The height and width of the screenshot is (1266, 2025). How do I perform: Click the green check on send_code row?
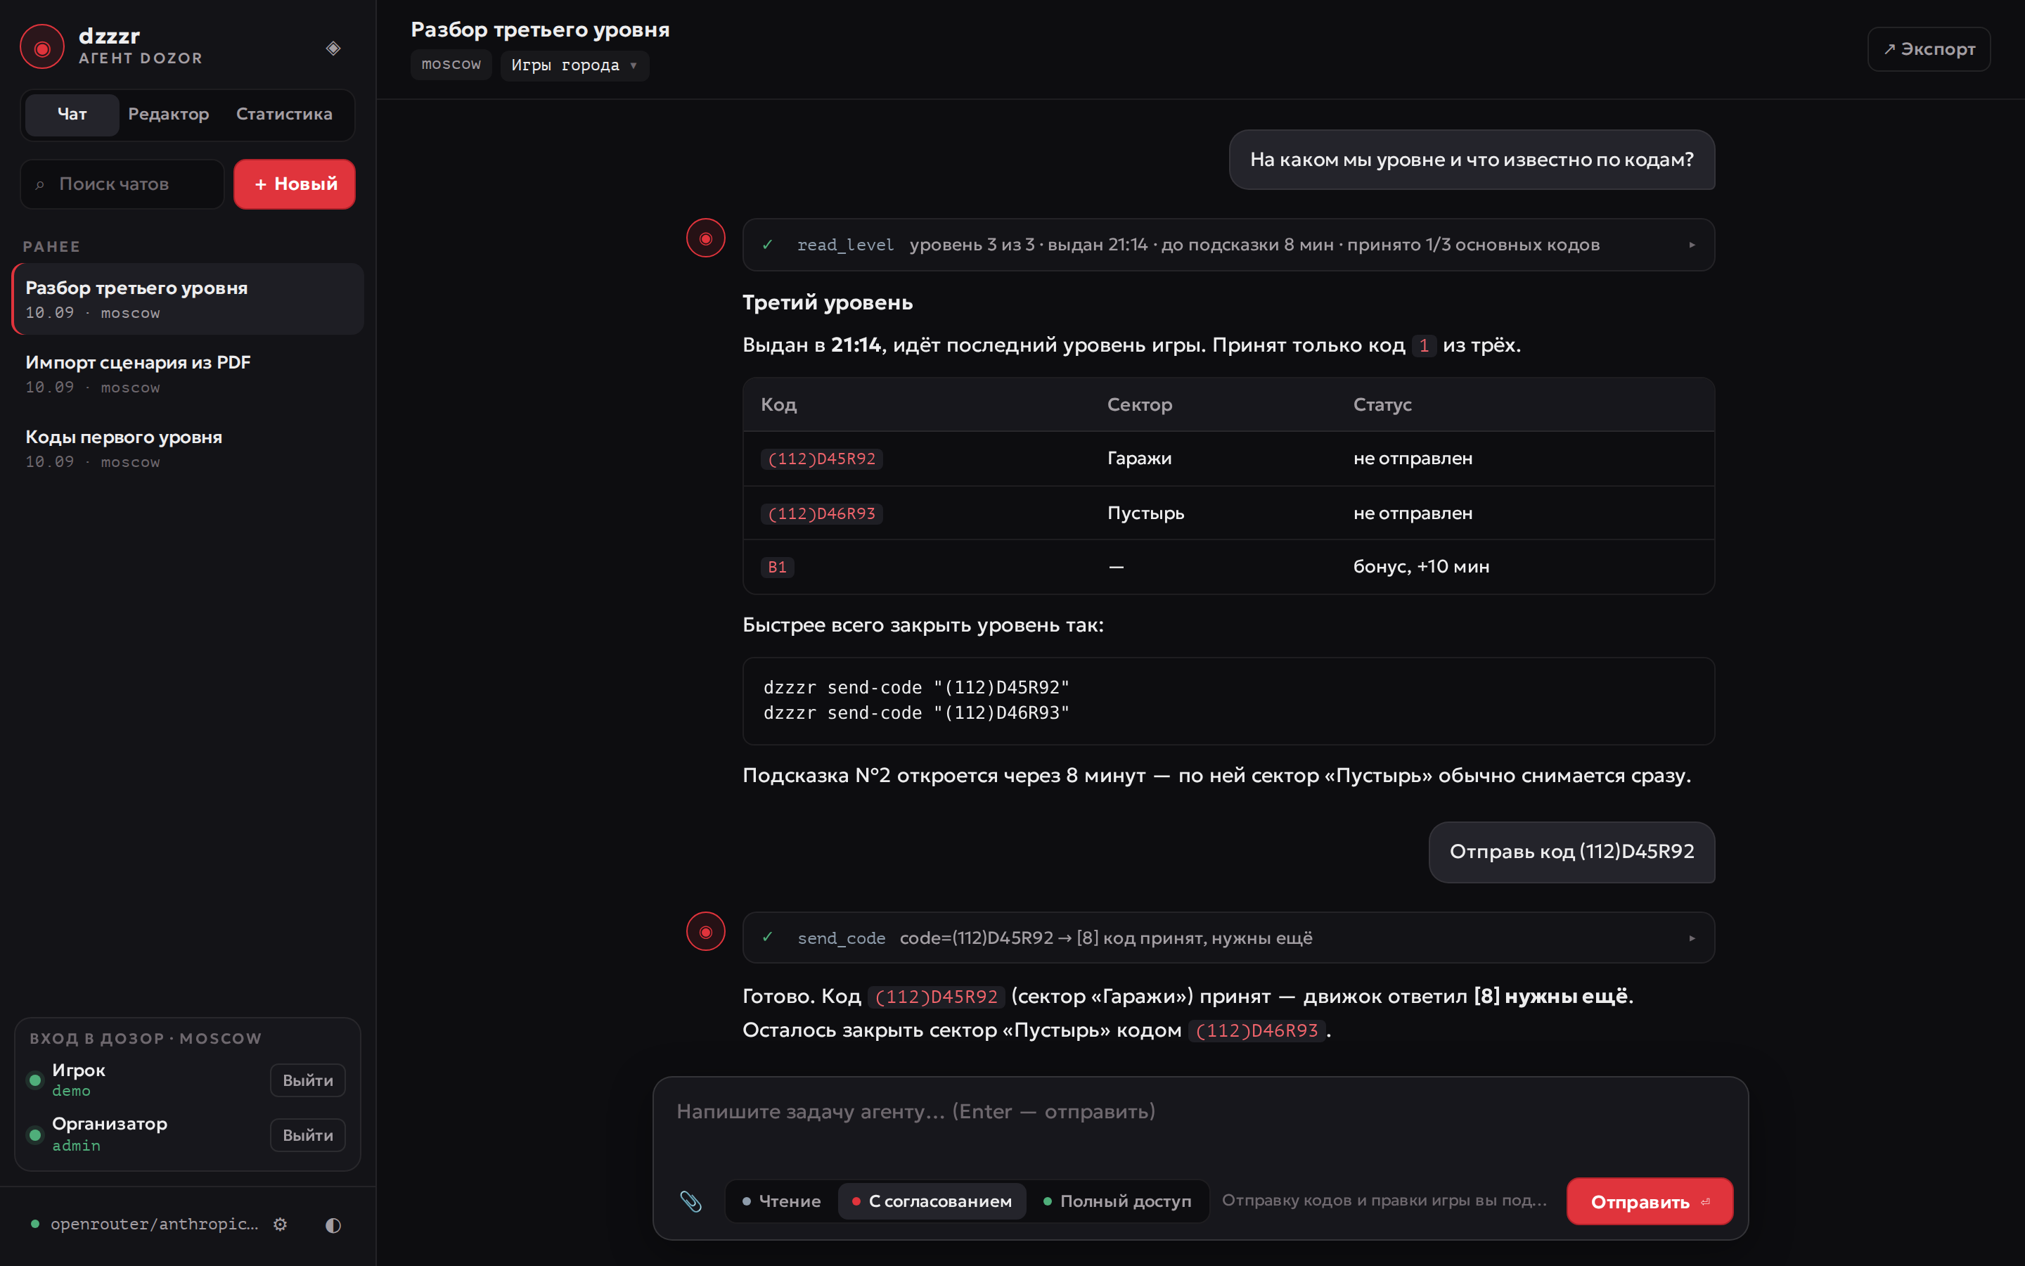coord(767,938)
